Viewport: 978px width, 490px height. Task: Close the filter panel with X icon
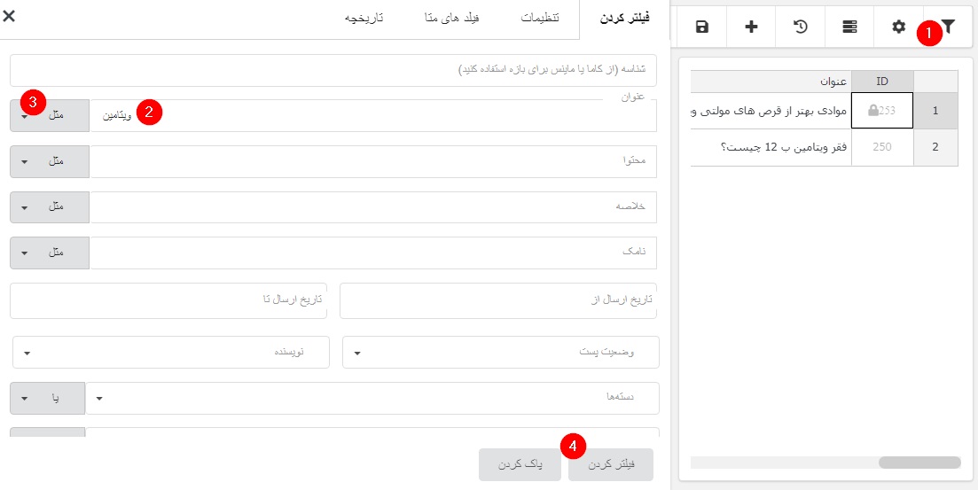[x=9, y=16]
